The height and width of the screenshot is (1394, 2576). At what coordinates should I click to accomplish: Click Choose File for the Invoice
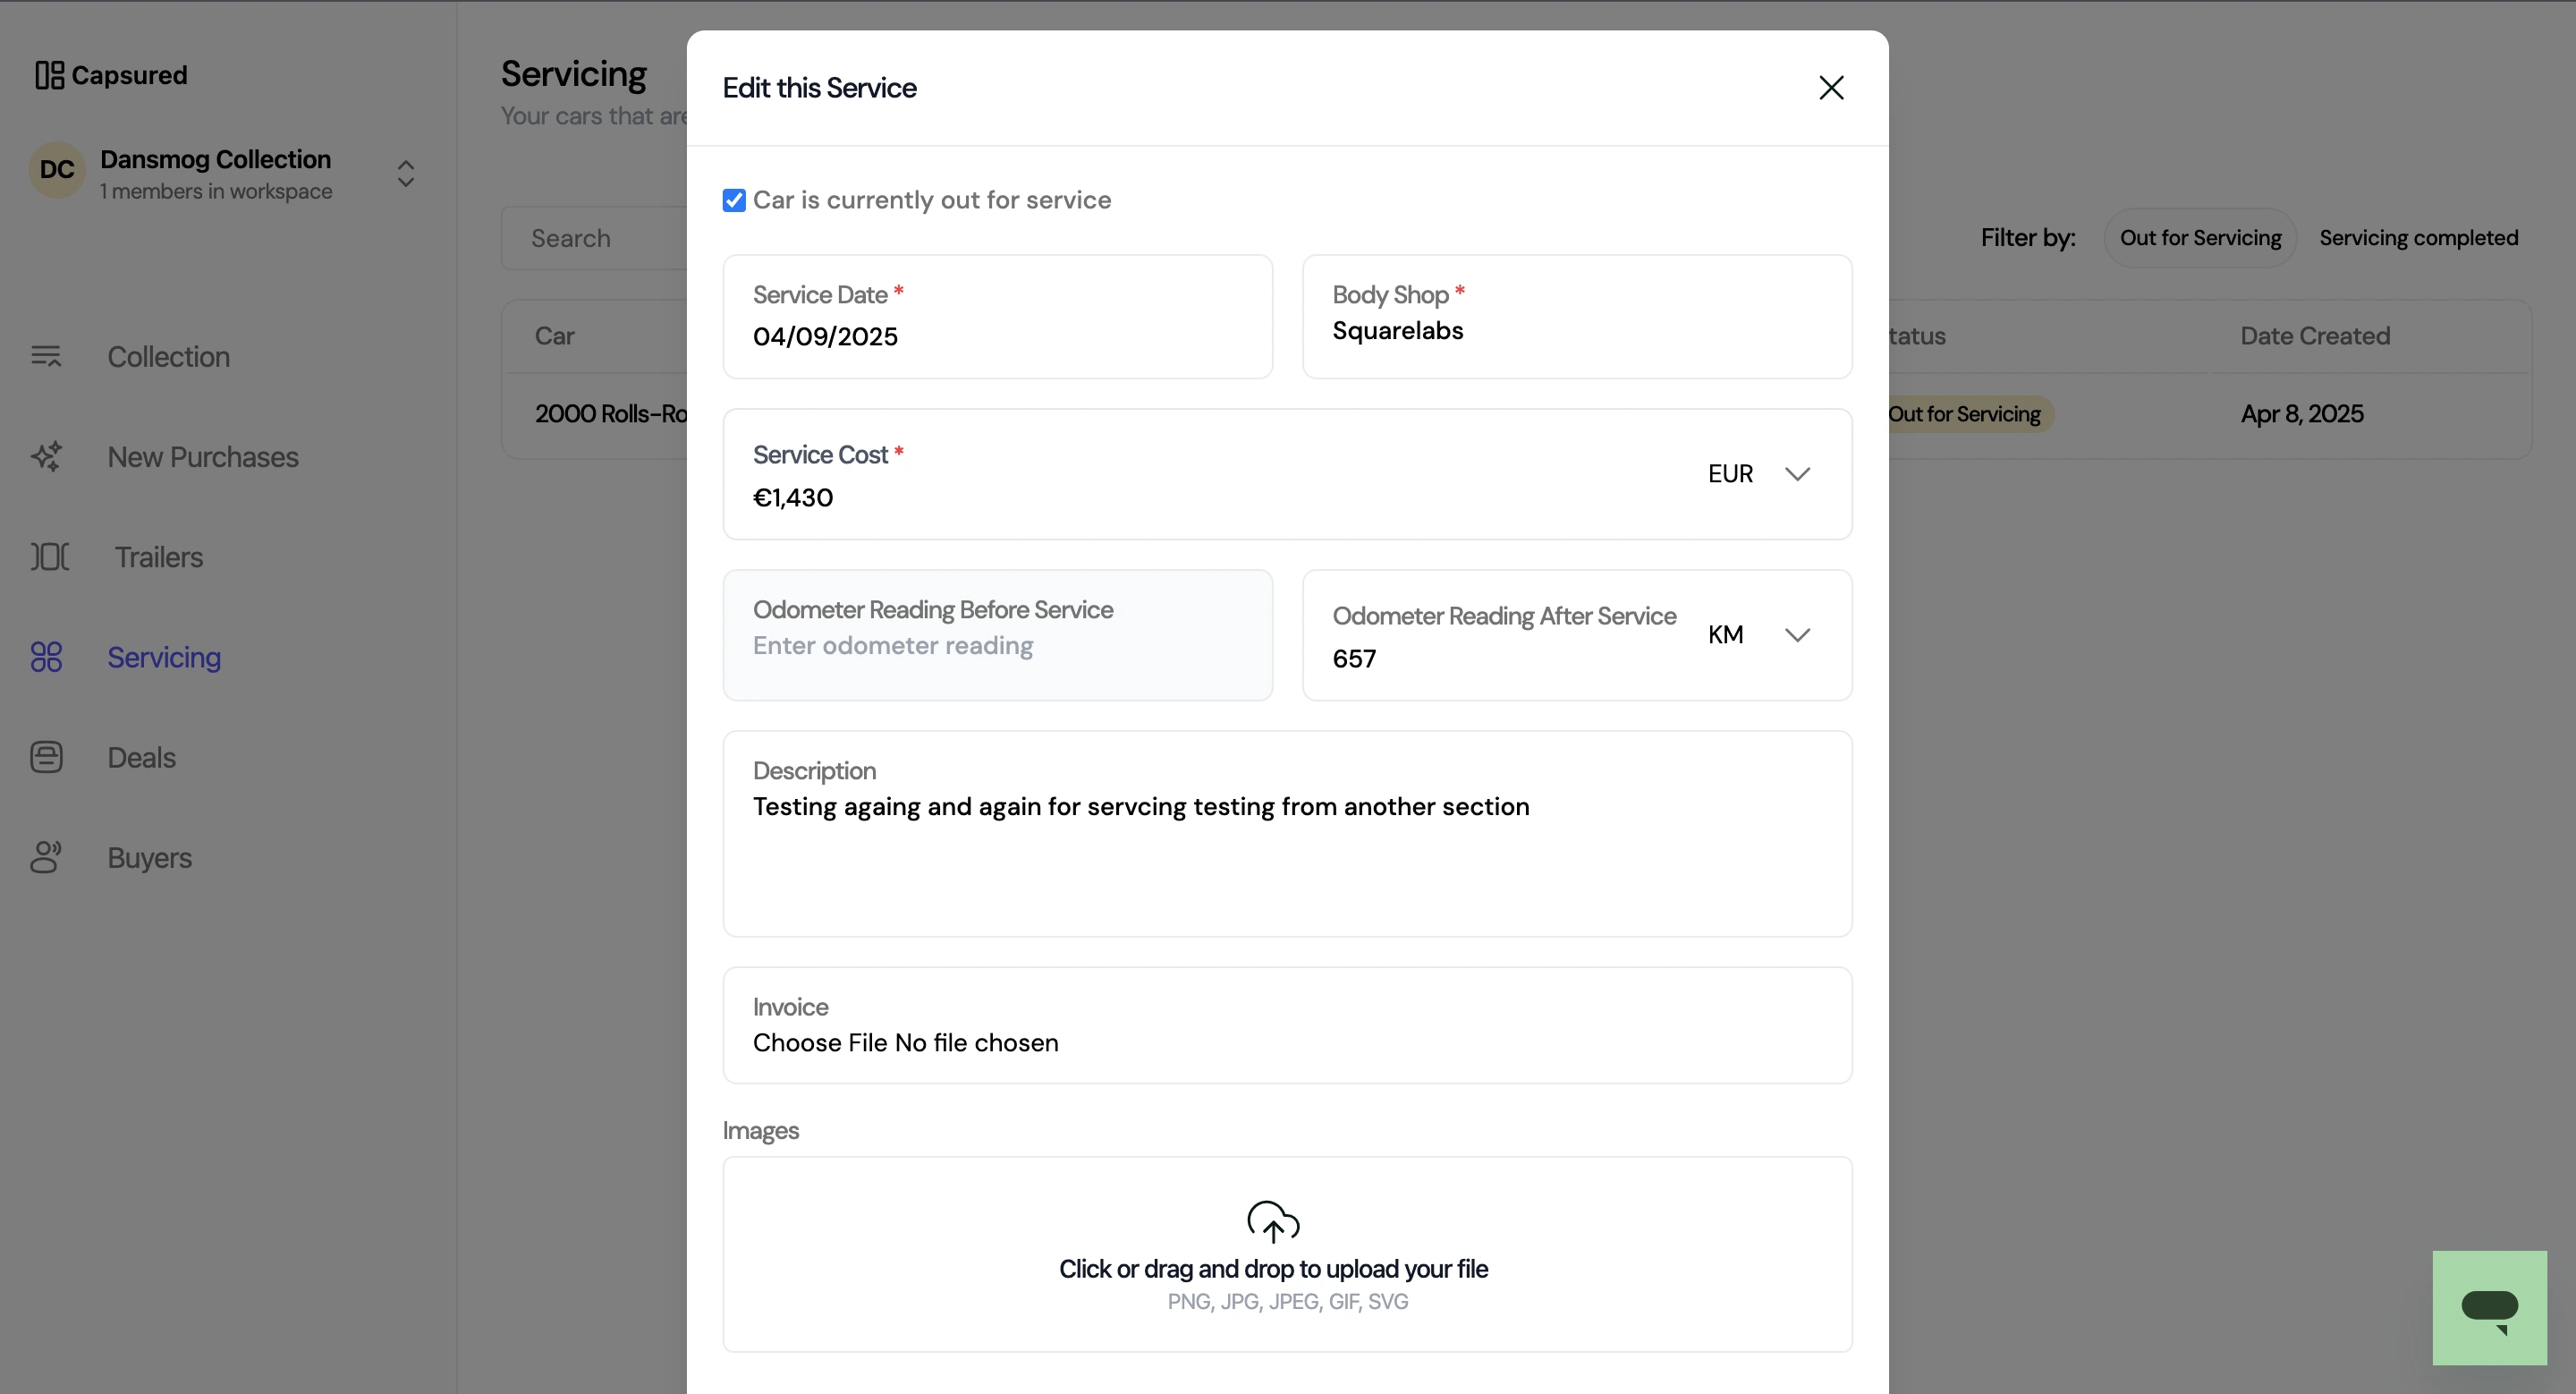point(820,1043)
